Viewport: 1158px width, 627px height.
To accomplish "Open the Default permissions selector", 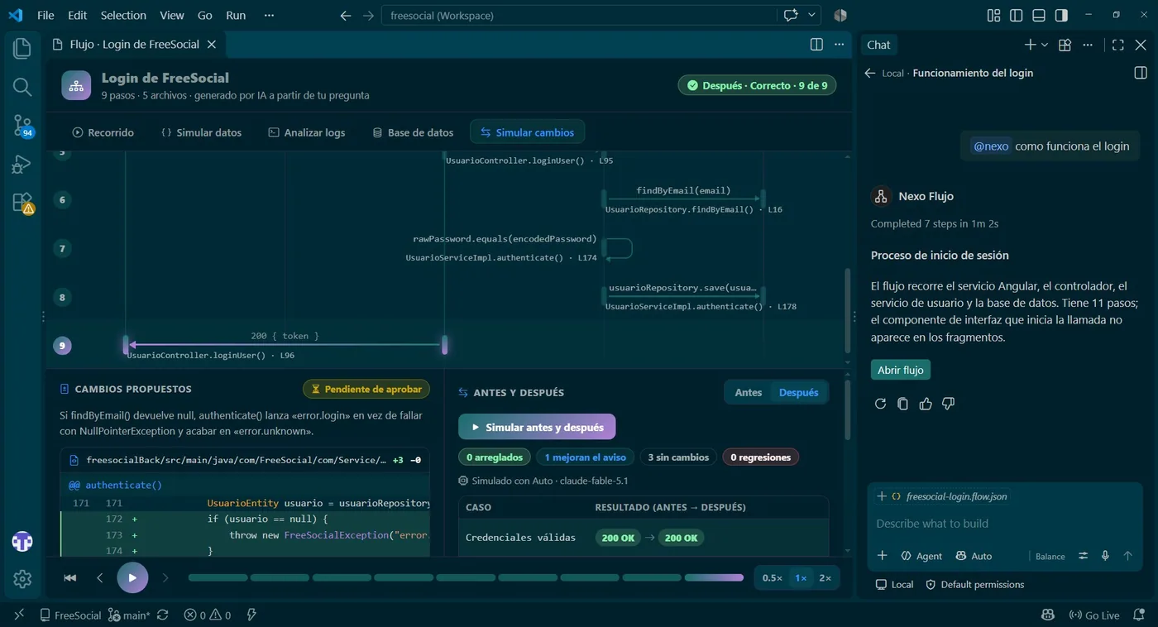I will coord(974,585).
